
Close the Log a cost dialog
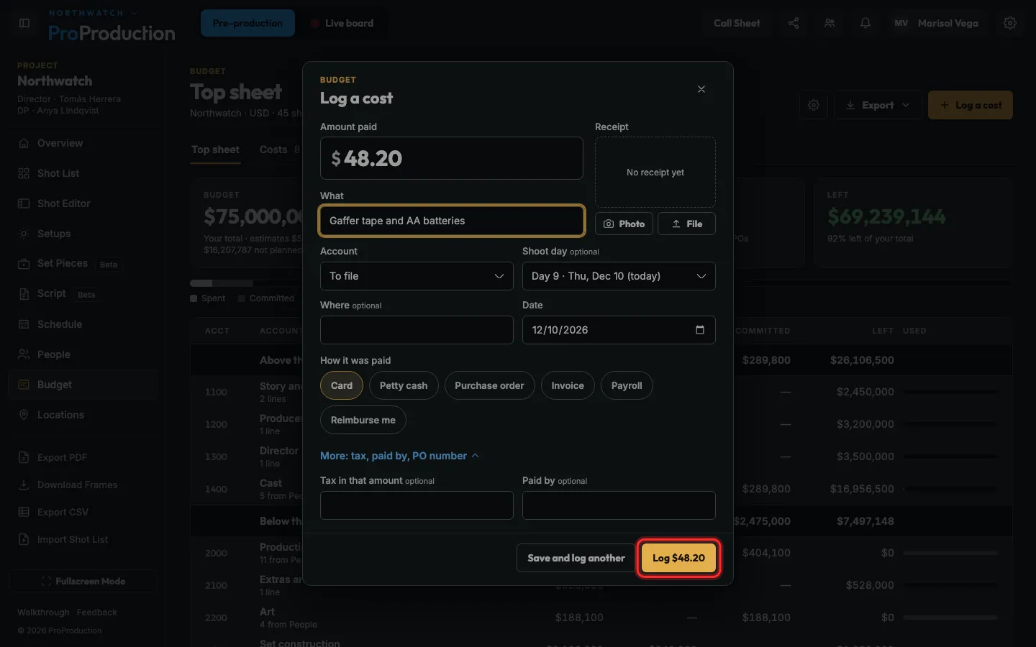click(701, 89)
